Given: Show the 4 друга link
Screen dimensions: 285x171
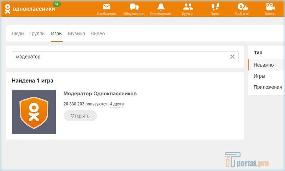Looking at the screenshot, I should [x=117, y=104].
